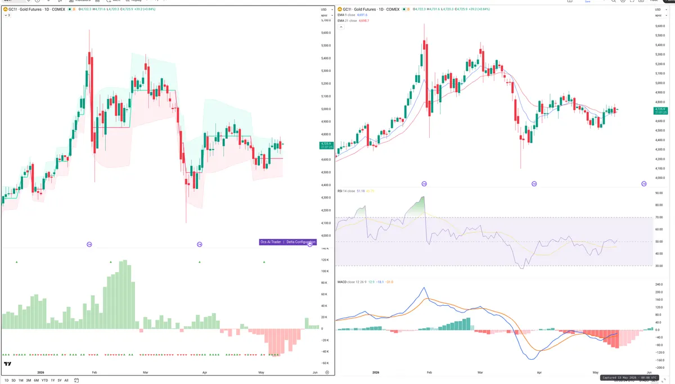Collapse the indicator legend in right chart
The height and width of the screenshot is (384, 675).
pyautogui.click(x=340, y=26)
